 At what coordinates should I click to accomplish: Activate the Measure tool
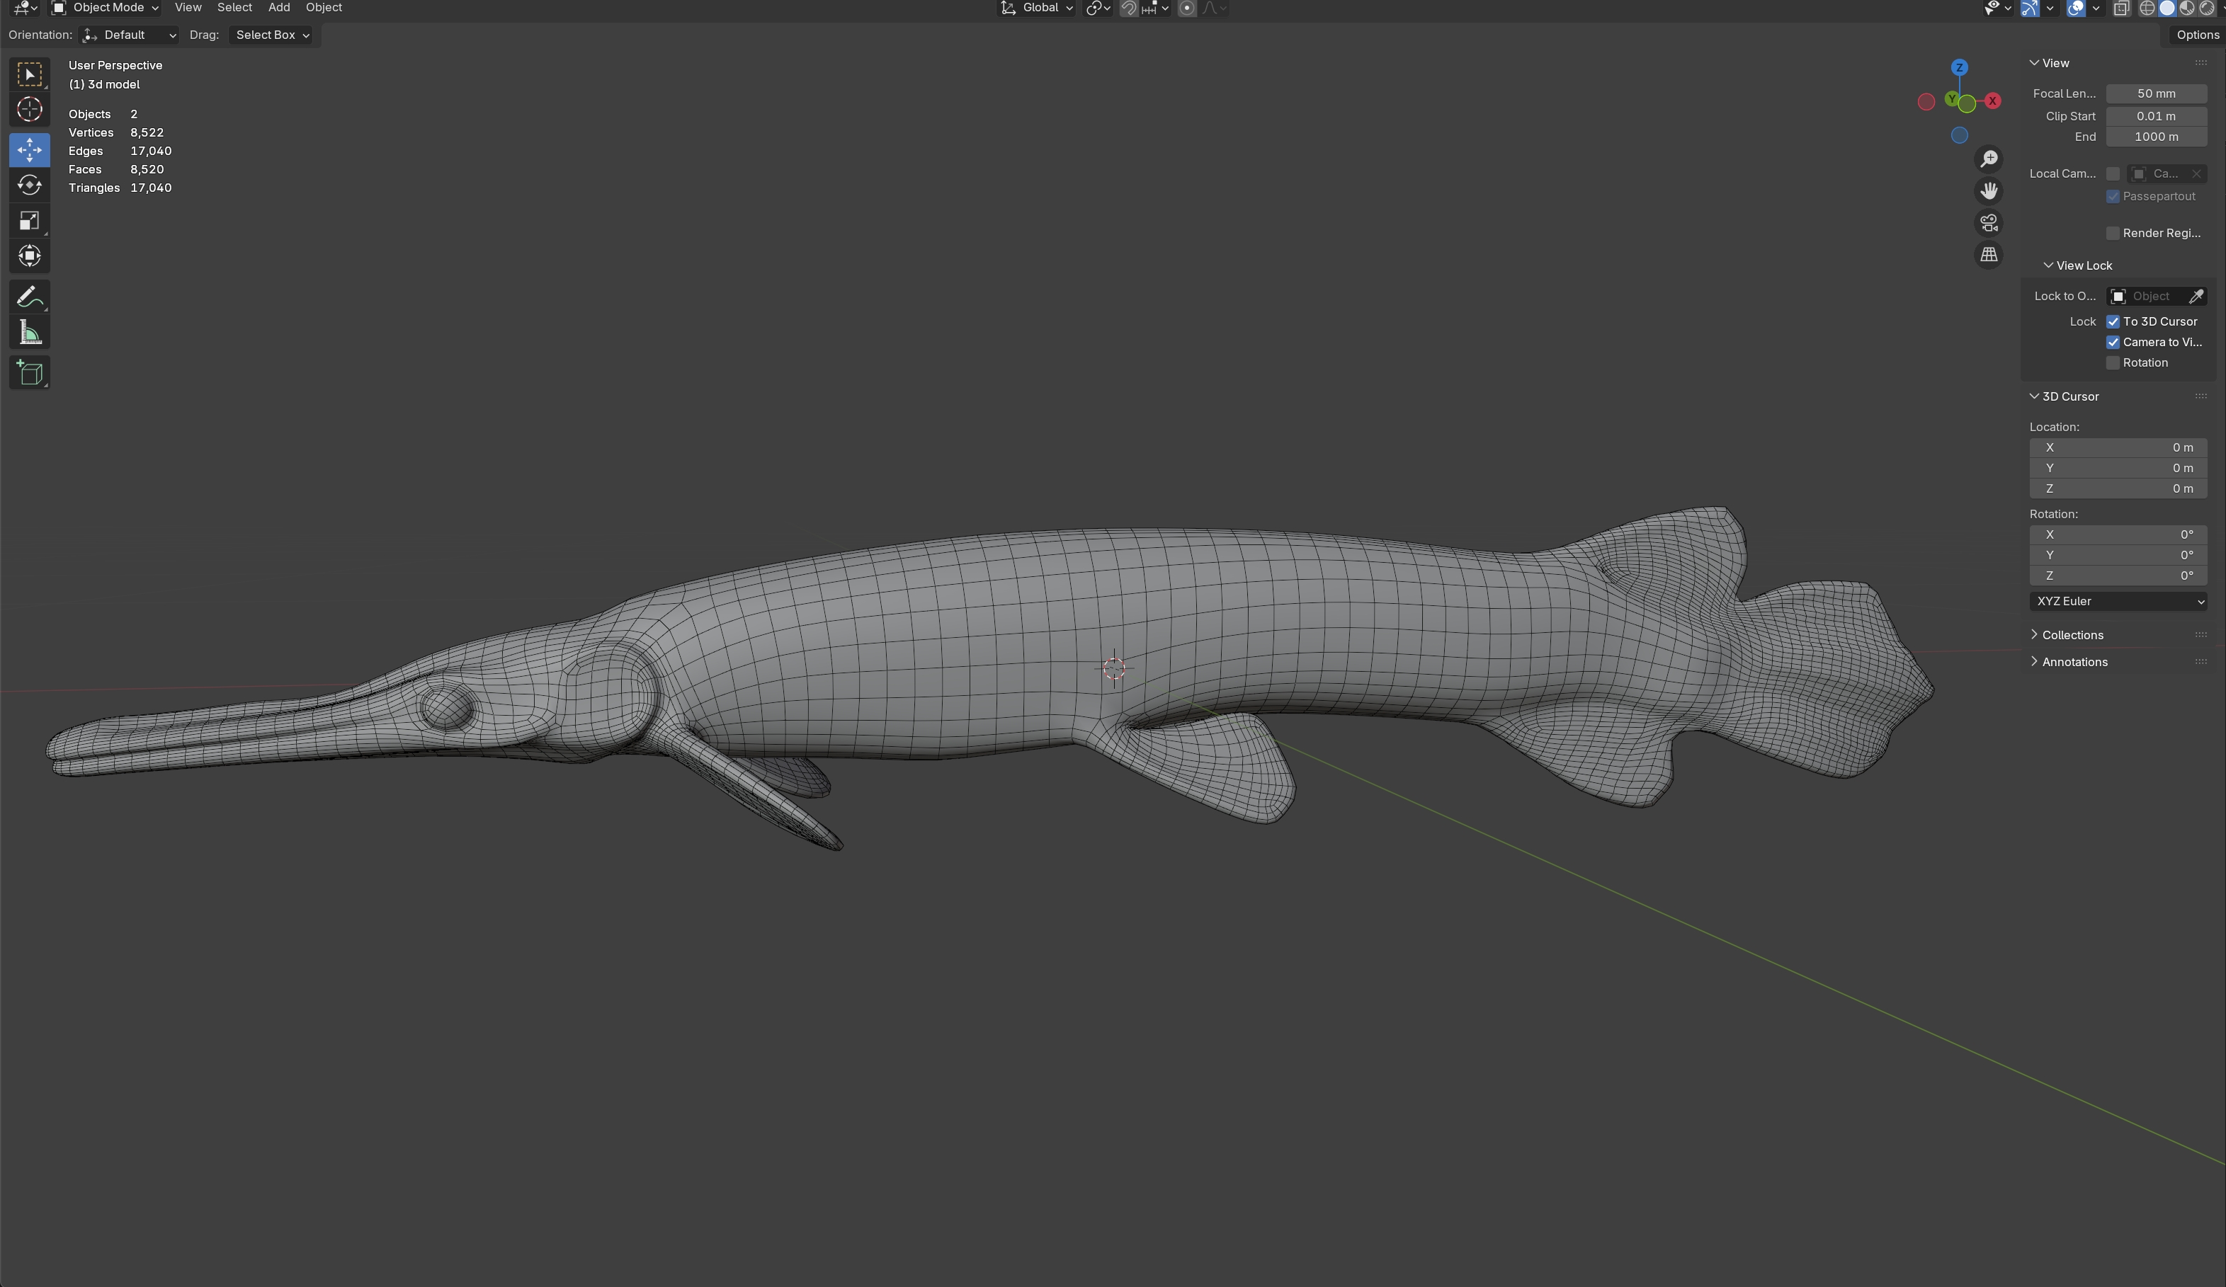click(29, 333)
